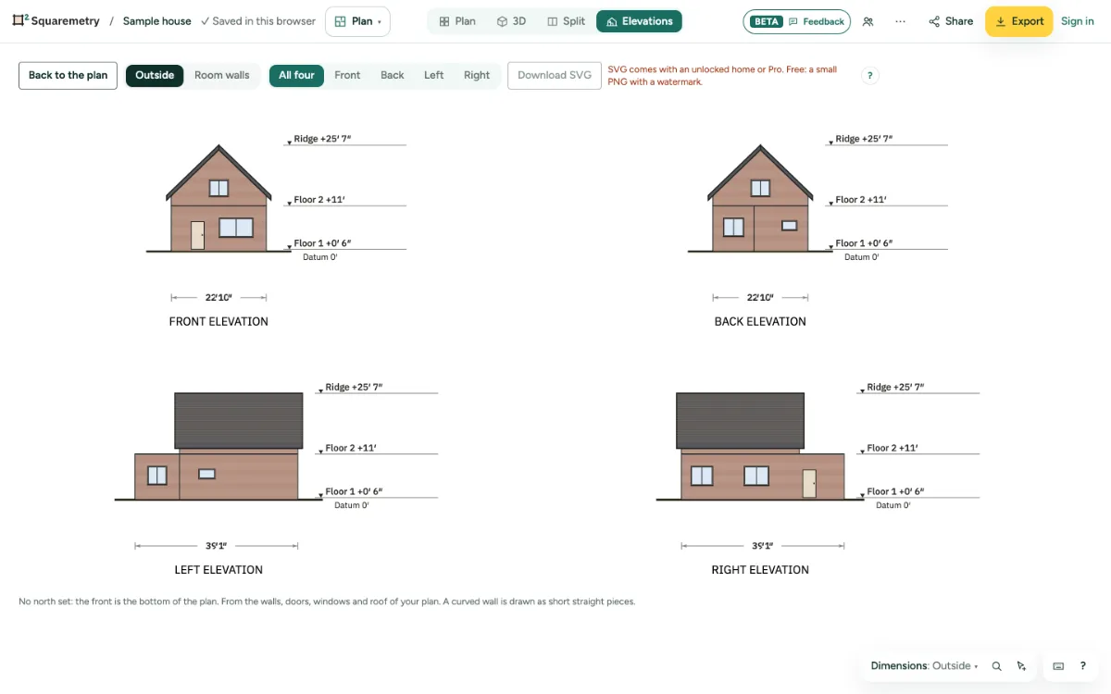The image size is (1111, 694).
Task: Show only the Back elevation
Action: click(393, 76)
